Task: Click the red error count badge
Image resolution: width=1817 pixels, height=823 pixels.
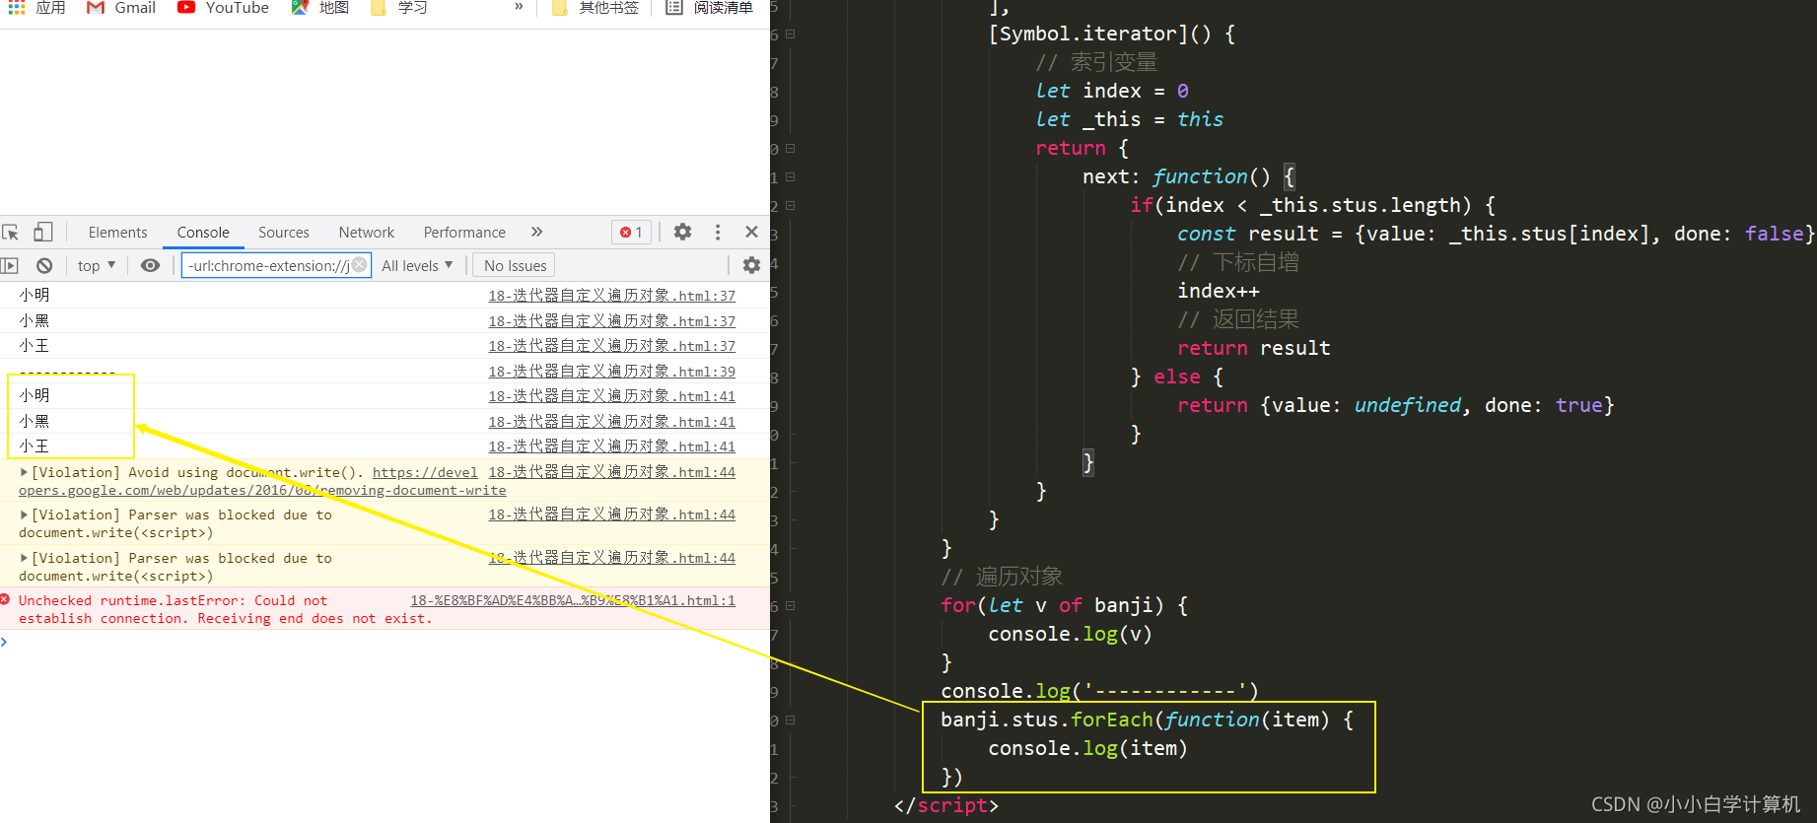Action: pos(631,233)
